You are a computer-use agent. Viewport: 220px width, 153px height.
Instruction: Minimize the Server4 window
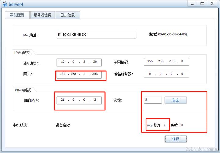pyautogui.click(x=192, y=4)
